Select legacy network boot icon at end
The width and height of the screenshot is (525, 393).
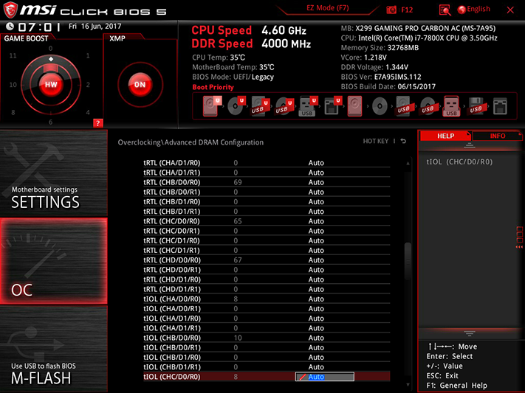pyautogui.click(x=500, y=106)
